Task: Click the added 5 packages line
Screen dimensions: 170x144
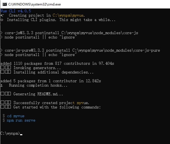Action: pyautogui.click(x=51, y=81)
